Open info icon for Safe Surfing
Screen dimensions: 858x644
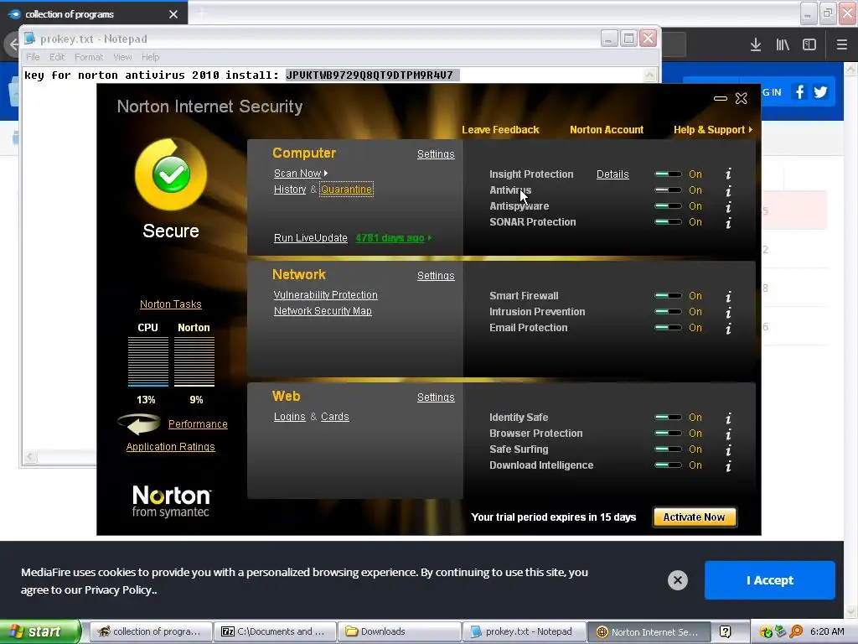click(x=728, y=450)
